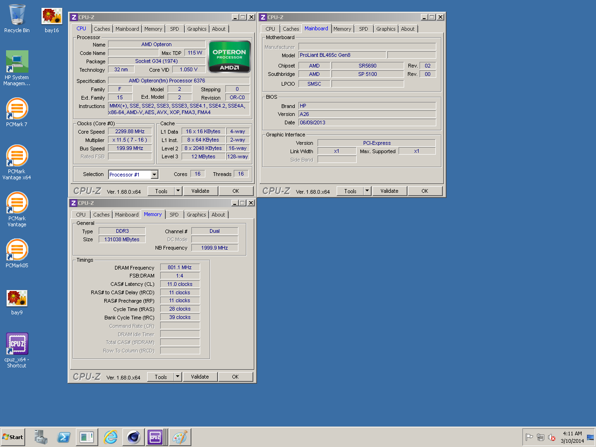Click the Z title-bar icon of the Memory window
The width and height of the screenshot is (596, 447).
tap(74, 203)
